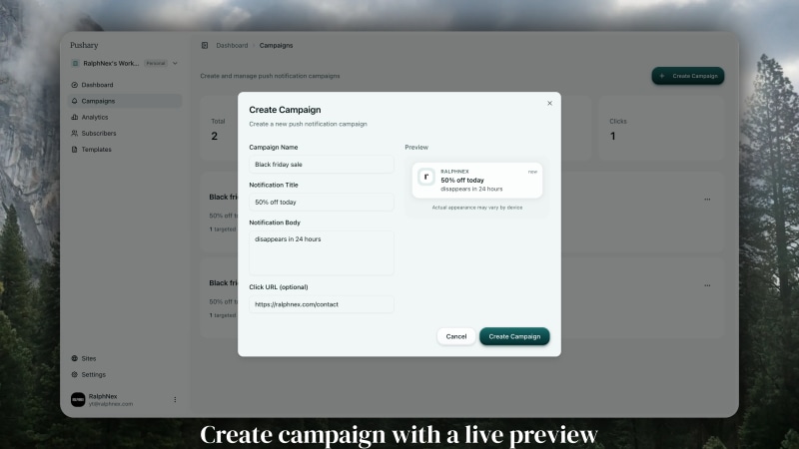
Task: Select the Campaigns bell icon in sidebar
Action: [74, 101]
